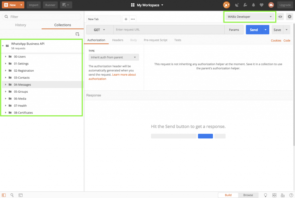Image resolution: width=295 pixels, height=198 pixels.
Task: Click the My Workspace grid icon
Action: (x=133, y=5)
